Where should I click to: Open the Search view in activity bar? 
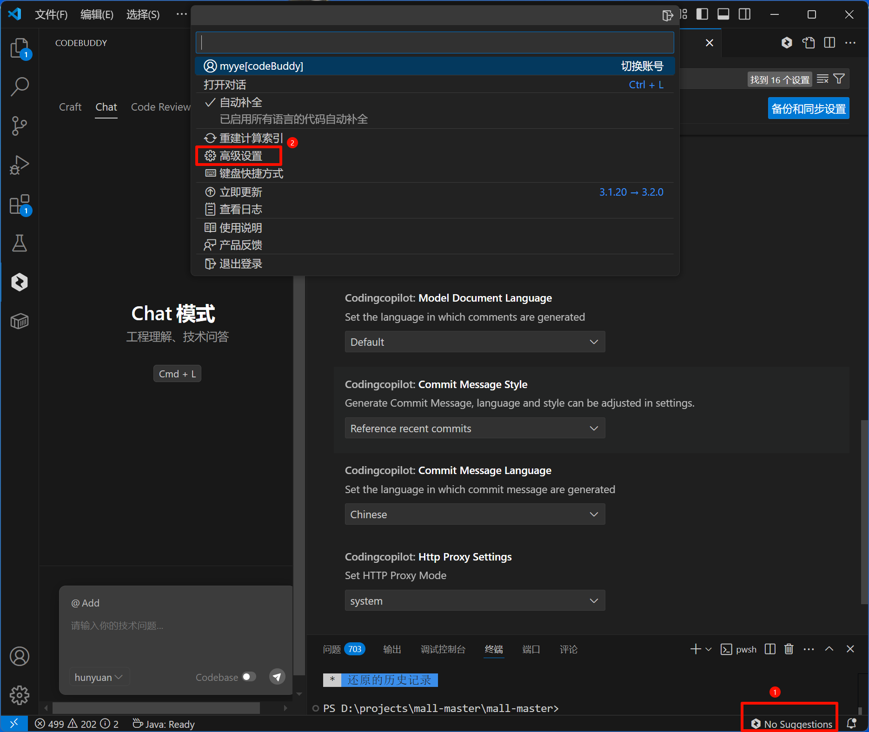[x=20, y=86]
